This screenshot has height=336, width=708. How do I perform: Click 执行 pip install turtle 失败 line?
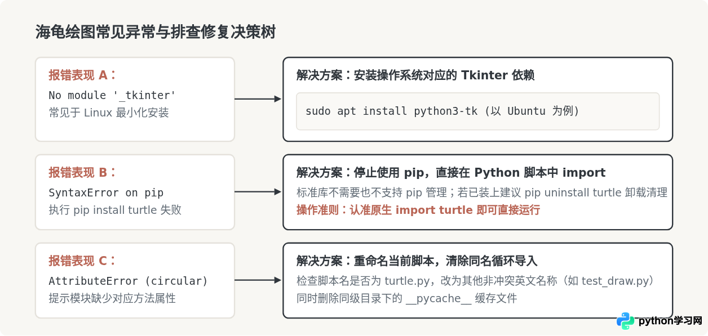115,210
